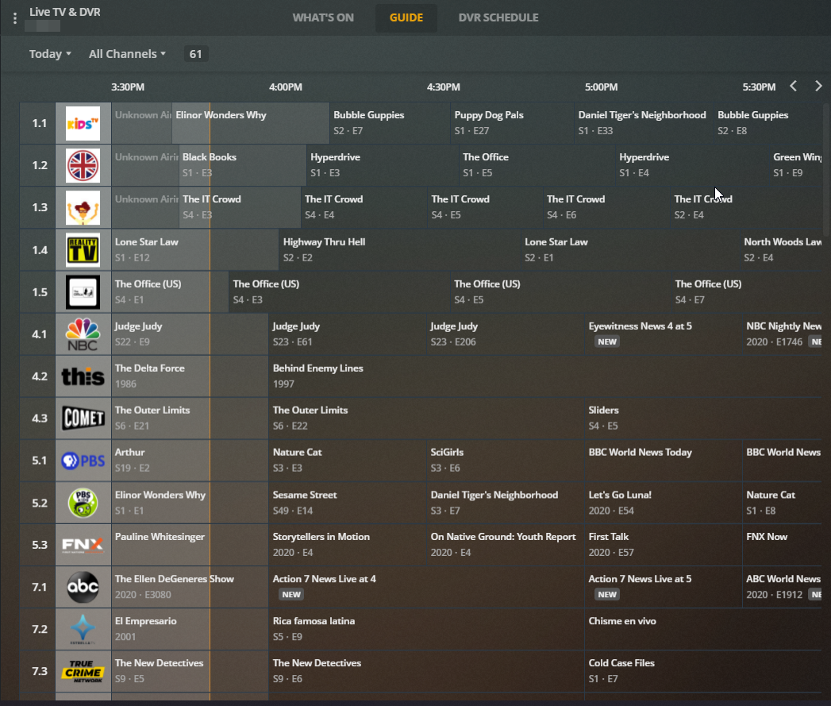Click the 61 channel count badge
The width and height of the screenshot is (831, 706).
pos(195,54)
